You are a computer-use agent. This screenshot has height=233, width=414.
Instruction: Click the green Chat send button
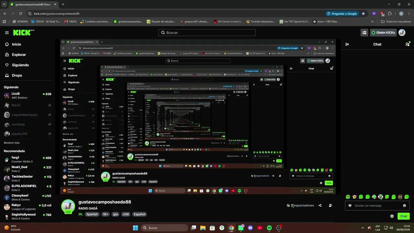[x=404, y=216]
